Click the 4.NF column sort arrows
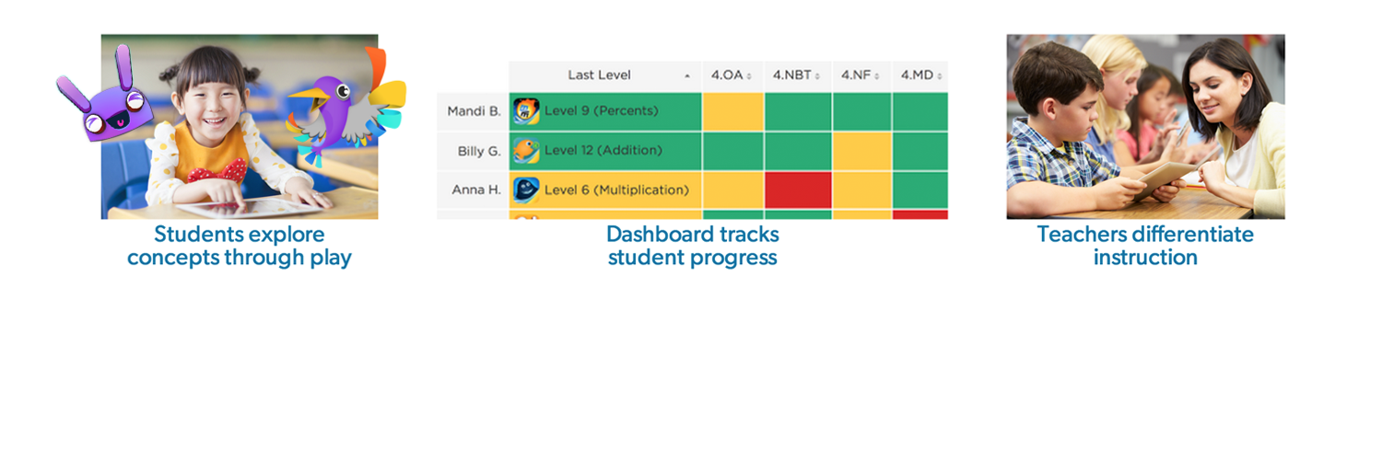The image size is (1382, 460). (878, 75)
